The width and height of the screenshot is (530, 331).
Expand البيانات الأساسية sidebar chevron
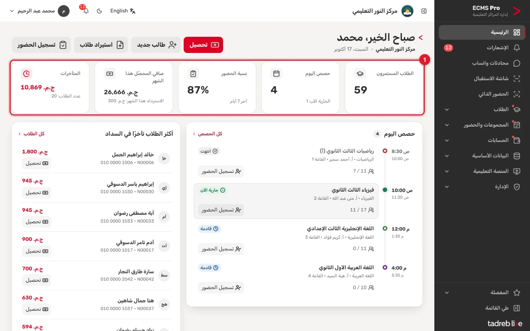[x=447, y=156]
